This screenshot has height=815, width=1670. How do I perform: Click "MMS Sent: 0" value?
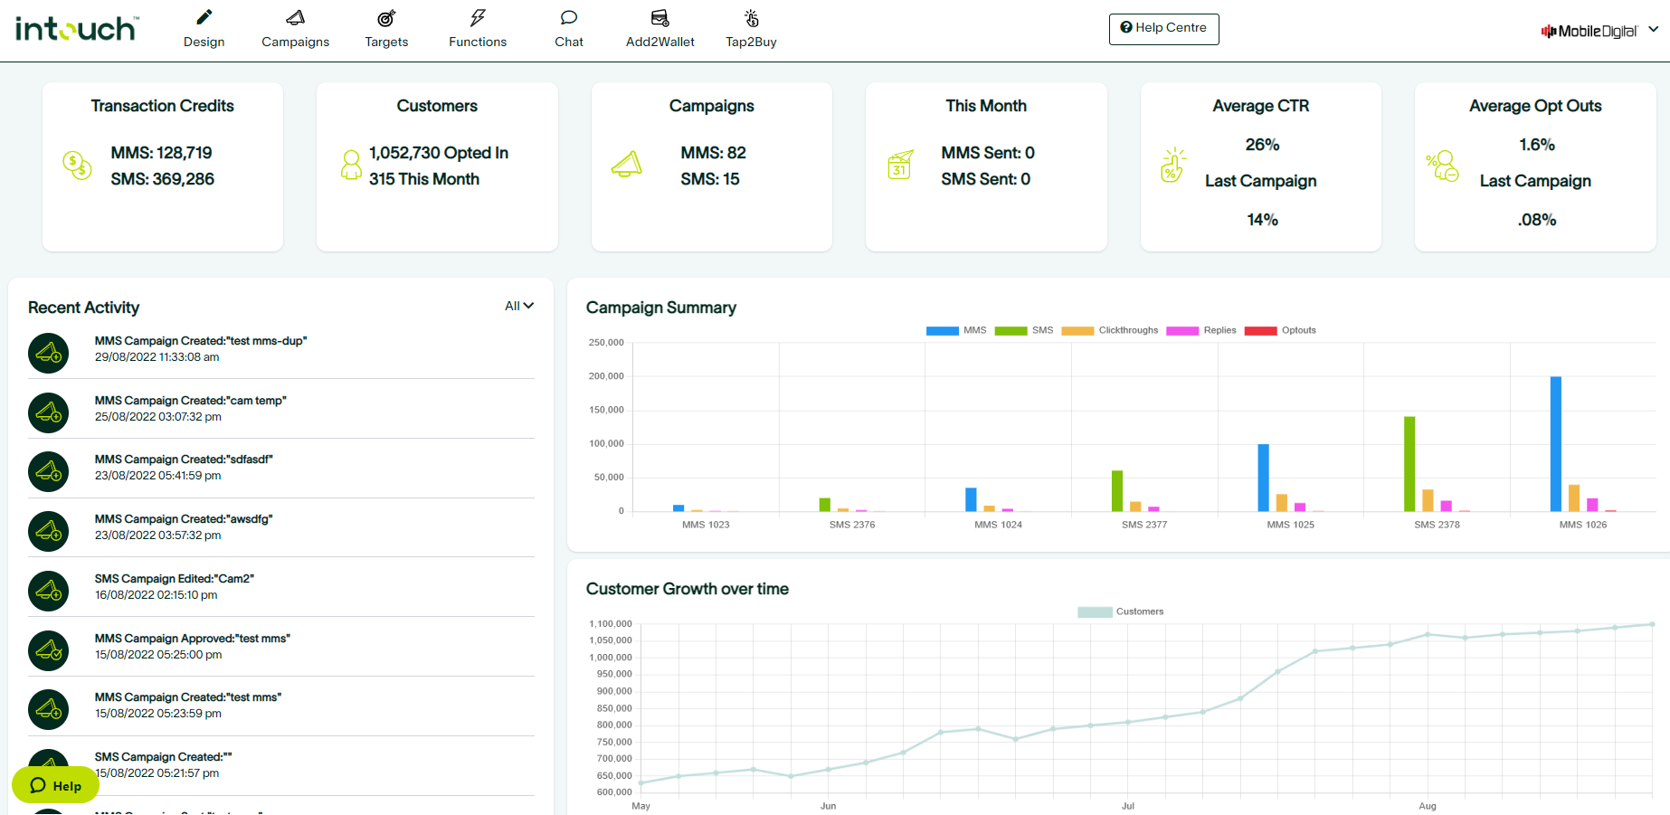[x=988, y=153]
